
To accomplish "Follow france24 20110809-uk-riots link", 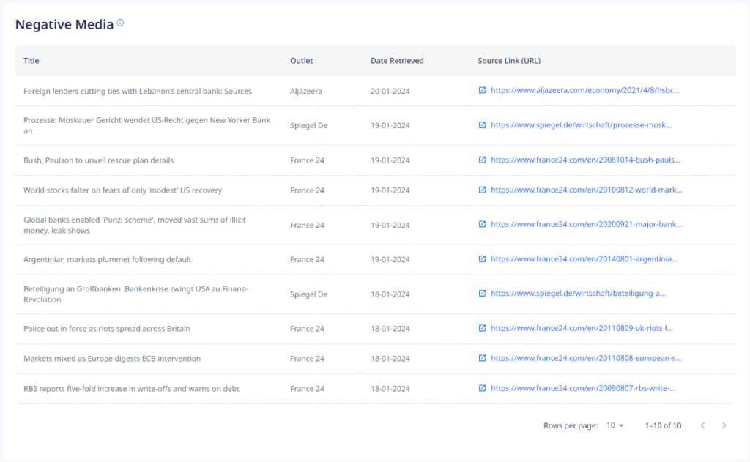I will [582, 328].
